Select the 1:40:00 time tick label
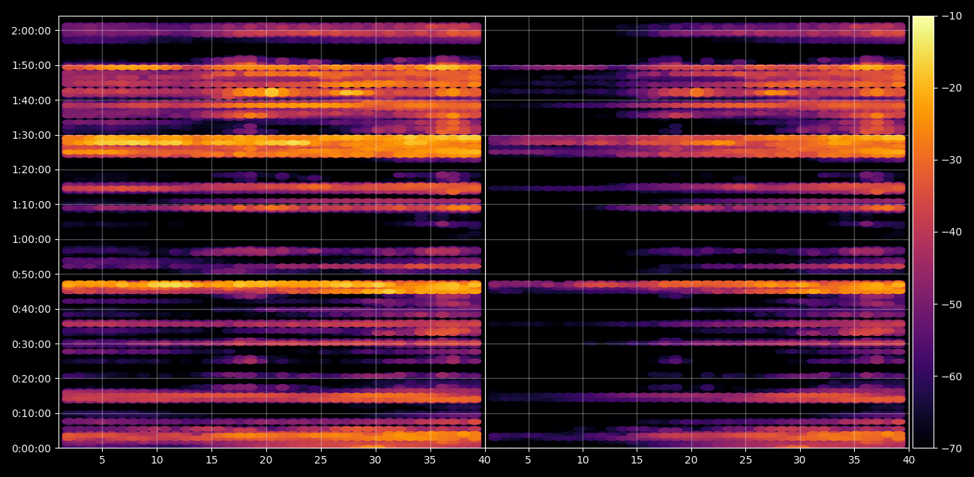The width and height of the screenshot is (974, 477). [x=31, y=100]
